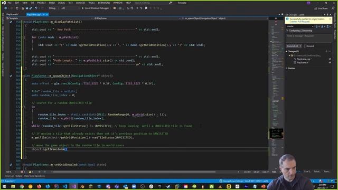Click the Open File toolbar icon
Viewport: 338px width, 190px height.
pyautogui.click(x=23, y=8)
